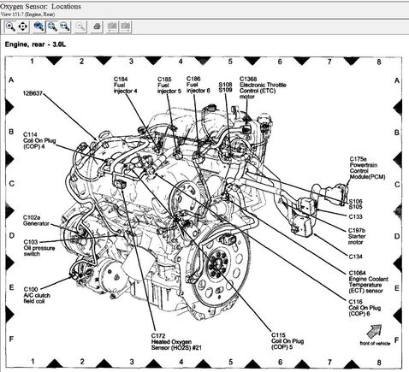Click the C184 Fuel injector 4 label

pos(125,85)
